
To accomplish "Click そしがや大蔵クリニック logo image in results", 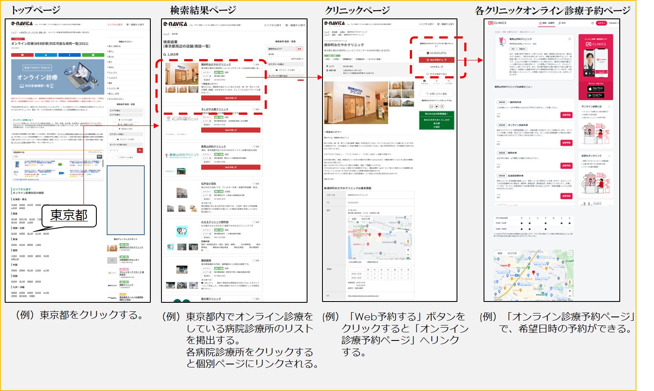I will [182, 119].
